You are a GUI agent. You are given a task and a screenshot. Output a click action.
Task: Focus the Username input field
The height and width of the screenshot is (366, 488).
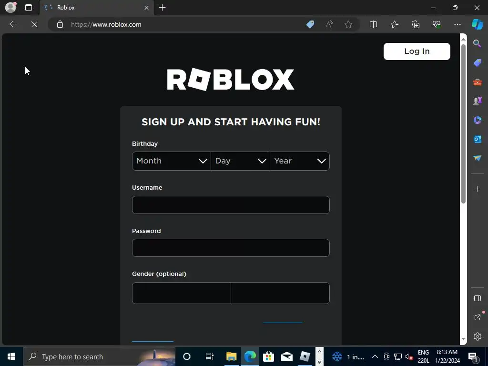pos(231,205)
